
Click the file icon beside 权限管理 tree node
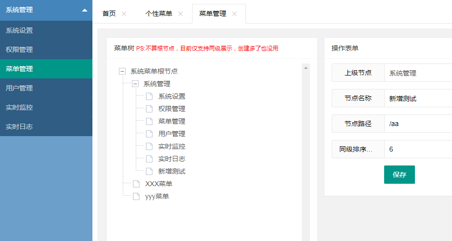149,109
